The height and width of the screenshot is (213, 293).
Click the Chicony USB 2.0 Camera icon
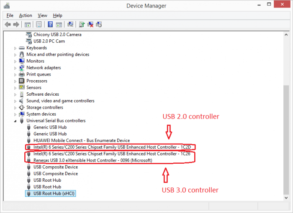pos(29,35)
